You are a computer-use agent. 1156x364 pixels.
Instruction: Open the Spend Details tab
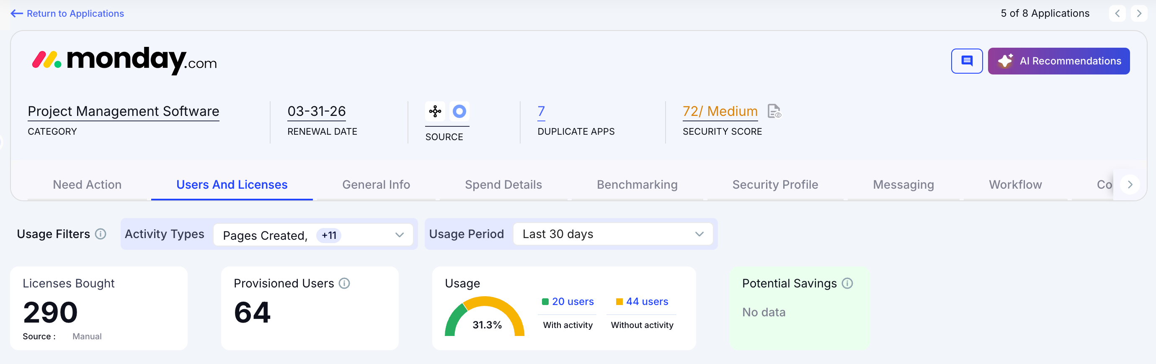(503, 185)
